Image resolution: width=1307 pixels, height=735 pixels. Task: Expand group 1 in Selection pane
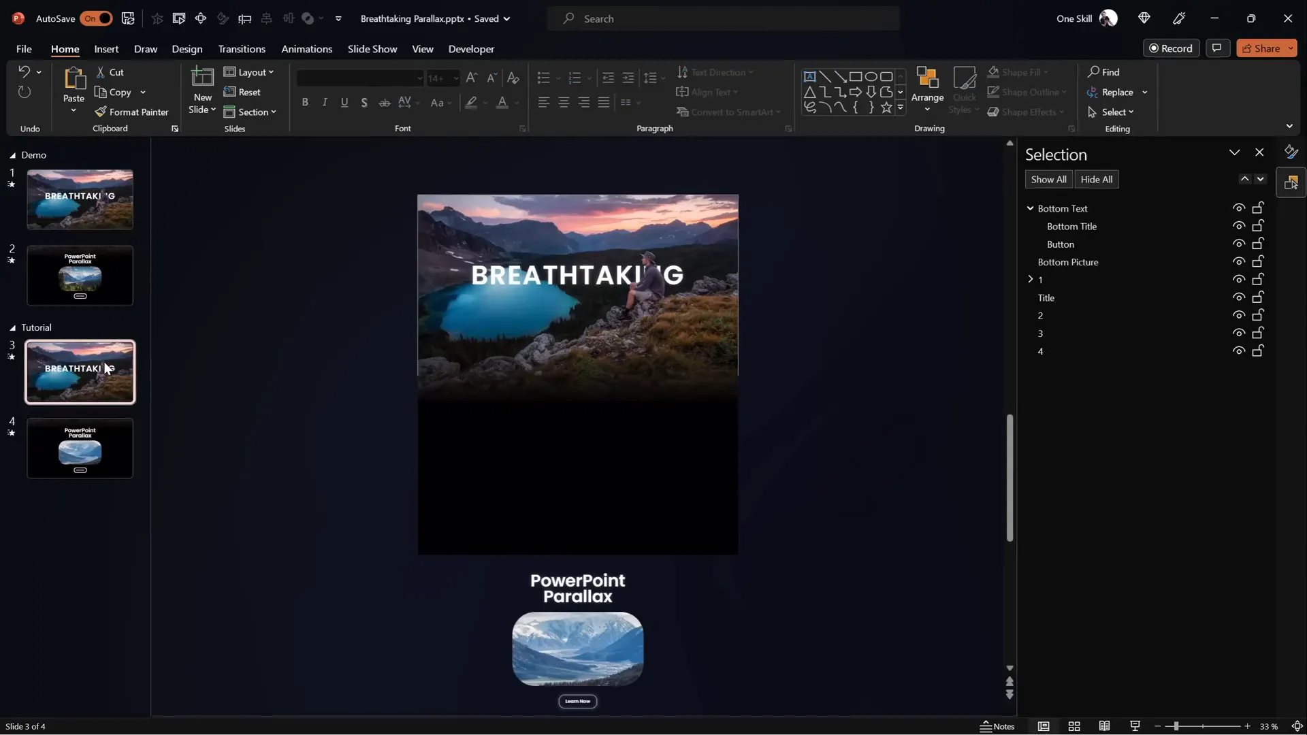pyautogui.click(x=1030, y=280)
